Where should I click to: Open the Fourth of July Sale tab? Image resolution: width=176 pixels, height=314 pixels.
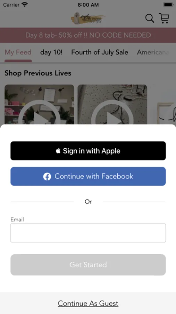pos(100,52)
